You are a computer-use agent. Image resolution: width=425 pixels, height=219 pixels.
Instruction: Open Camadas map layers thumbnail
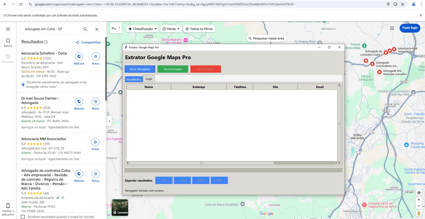[x=120, y=207]
